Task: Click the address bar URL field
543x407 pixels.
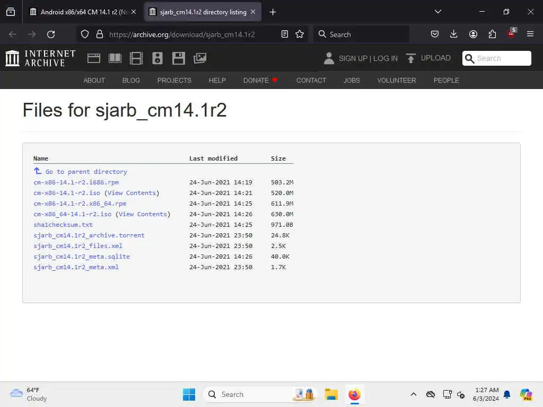Action: coord(192,34)
